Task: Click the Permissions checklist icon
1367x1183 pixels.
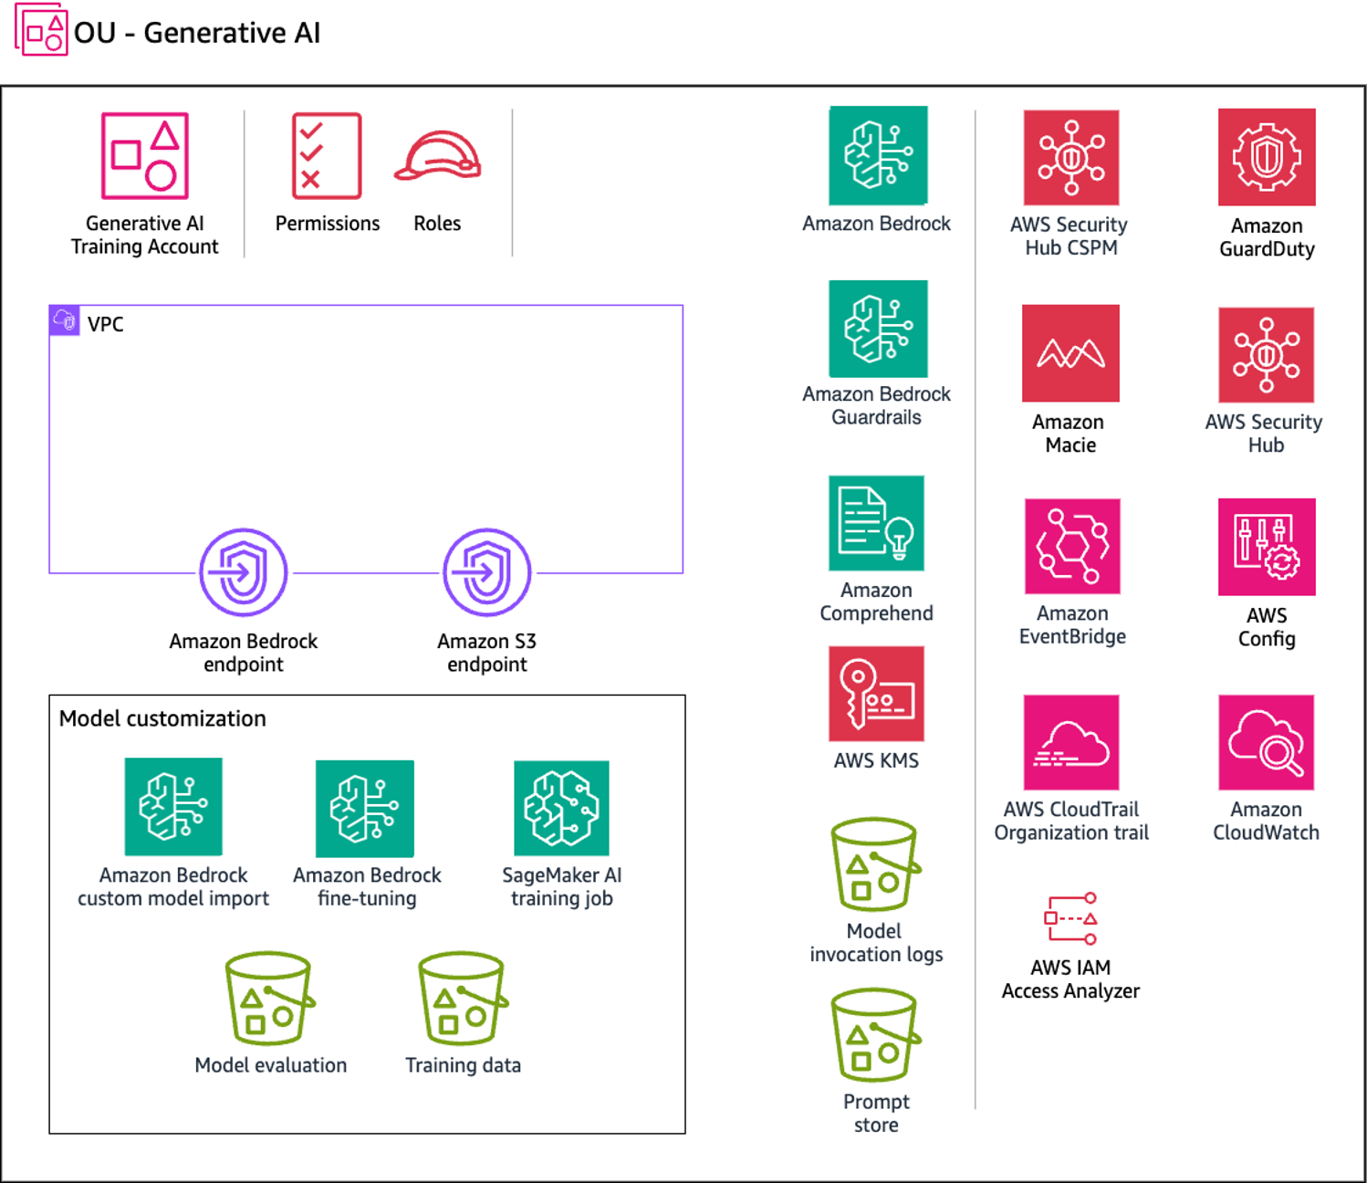Action: click(x=327, y=156)
